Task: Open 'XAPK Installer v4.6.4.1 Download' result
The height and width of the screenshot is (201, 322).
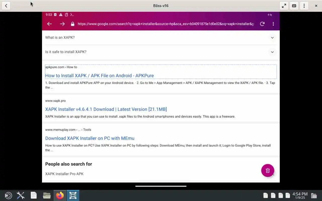Action: pos(106,109)
